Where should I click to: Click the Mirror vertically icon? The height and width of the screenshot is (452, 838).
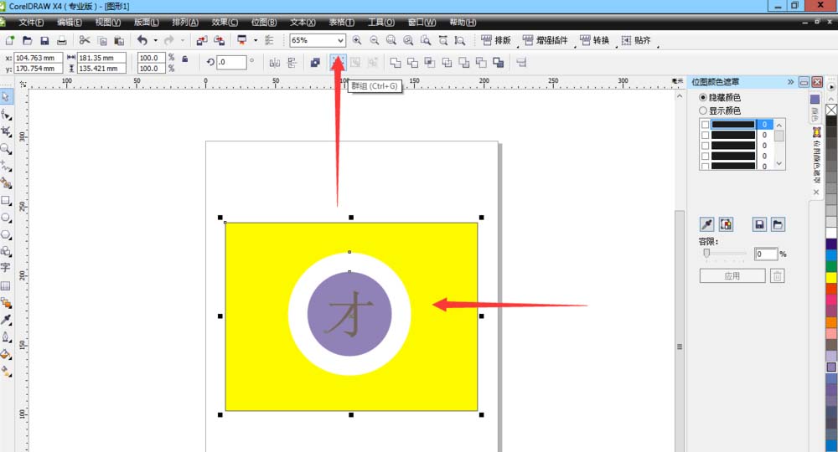point(292,63)
